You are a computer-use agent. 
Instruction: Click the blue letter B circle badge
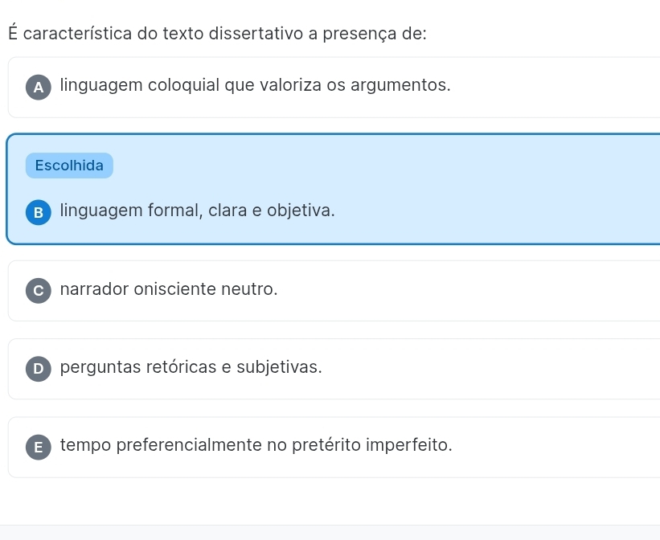[x=38, y=213]
